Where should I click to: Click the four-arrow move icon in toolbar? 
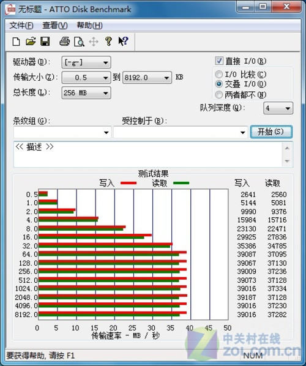click(x=94, y=42)
